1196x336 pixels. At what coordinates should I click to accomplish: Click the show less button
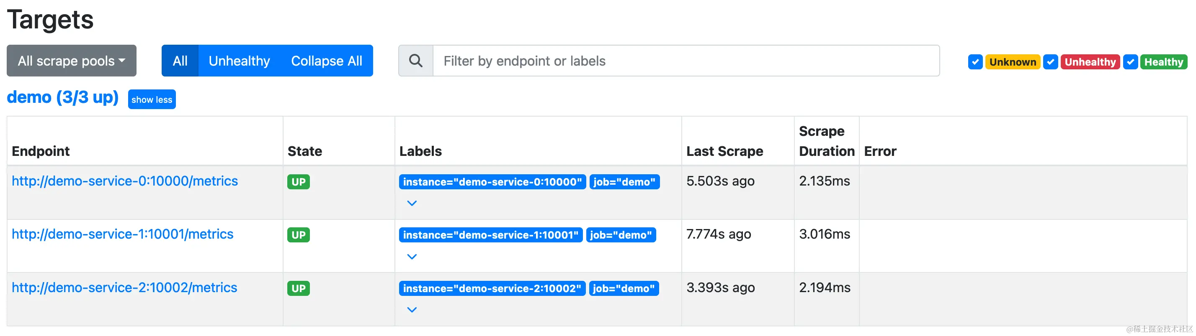point(152,99)
